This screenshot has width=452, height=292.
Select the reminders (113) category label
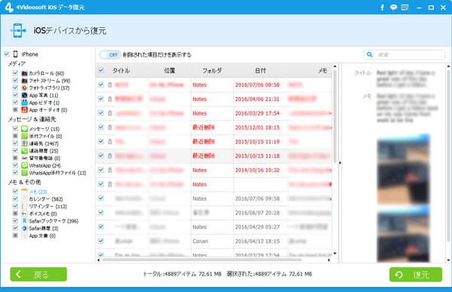tap(48, 206)
